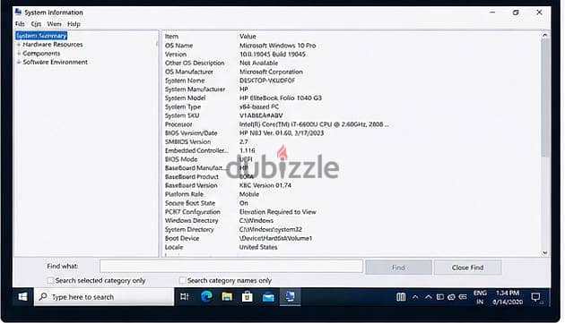
Task: Click the System Information title bar icon
Action: [18, 12]
